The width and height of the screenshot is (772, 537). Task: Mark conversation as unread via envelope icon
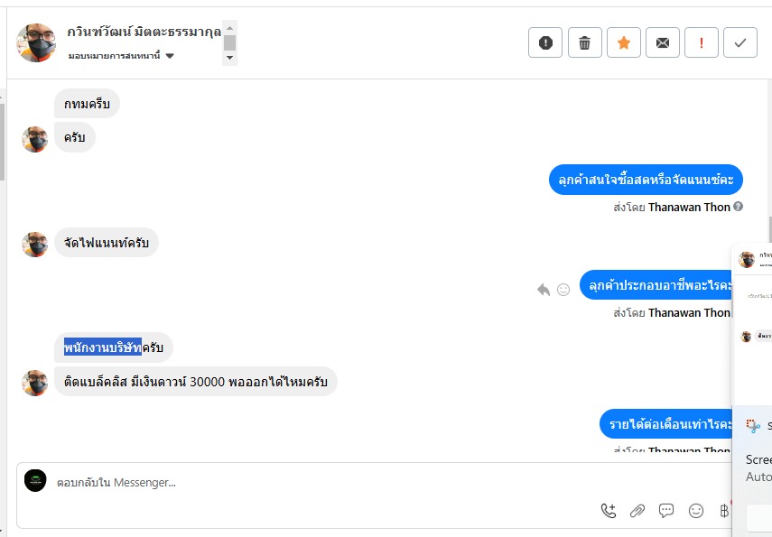coord(663,42)
